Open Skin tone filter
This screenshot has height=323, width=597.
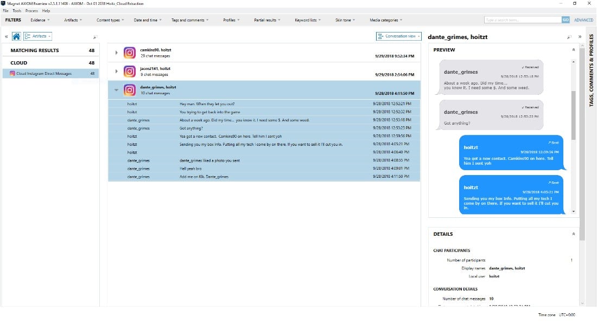(x=345, y=20)
